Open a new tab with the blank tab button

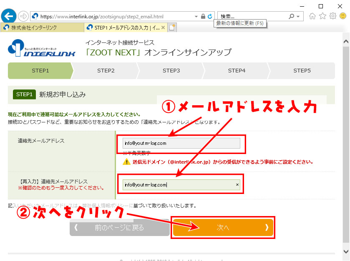coord(172,27)
